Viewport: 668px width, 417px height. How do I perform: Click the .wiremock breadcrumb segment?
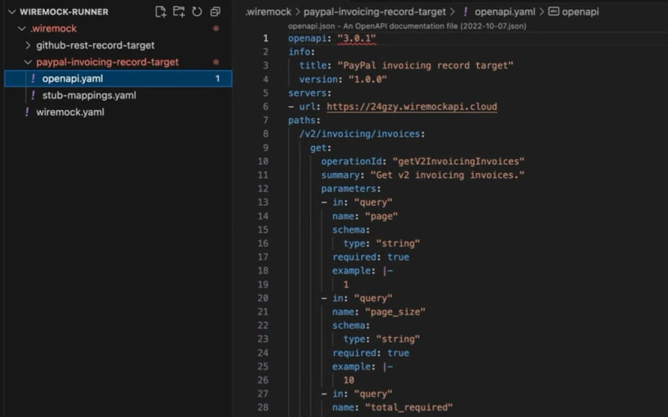point(268,12)
